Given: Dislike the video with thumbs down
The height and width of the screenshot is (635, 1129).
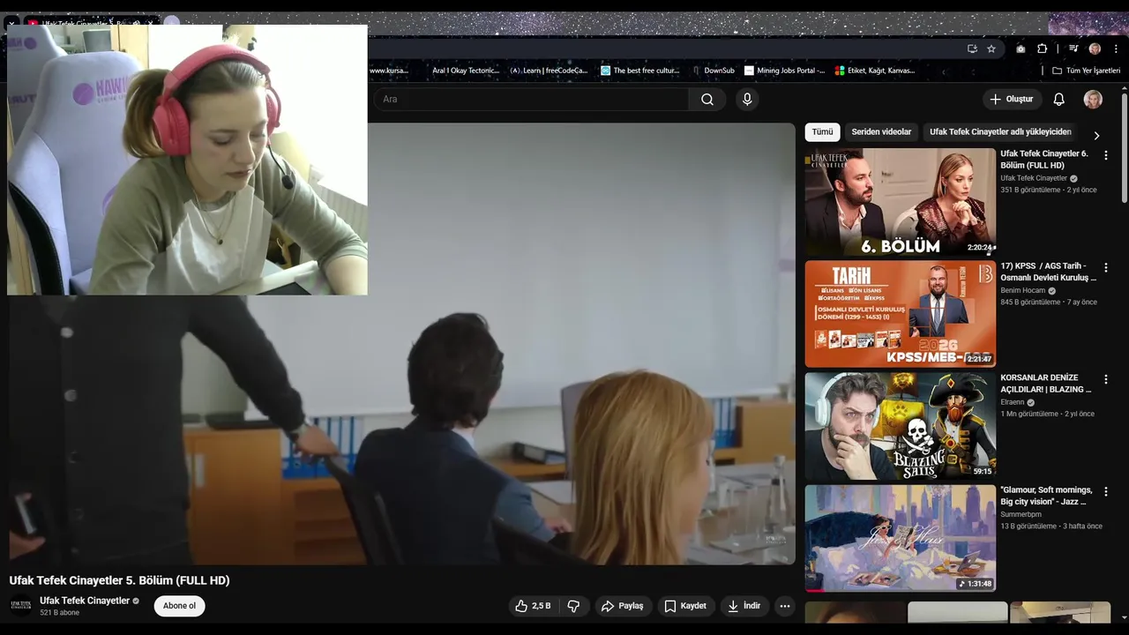Looking at the screenshot, I should (x=573, y=606).
